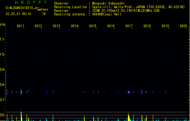
Task: Click the time marker 0018
Action: point(147,26)
